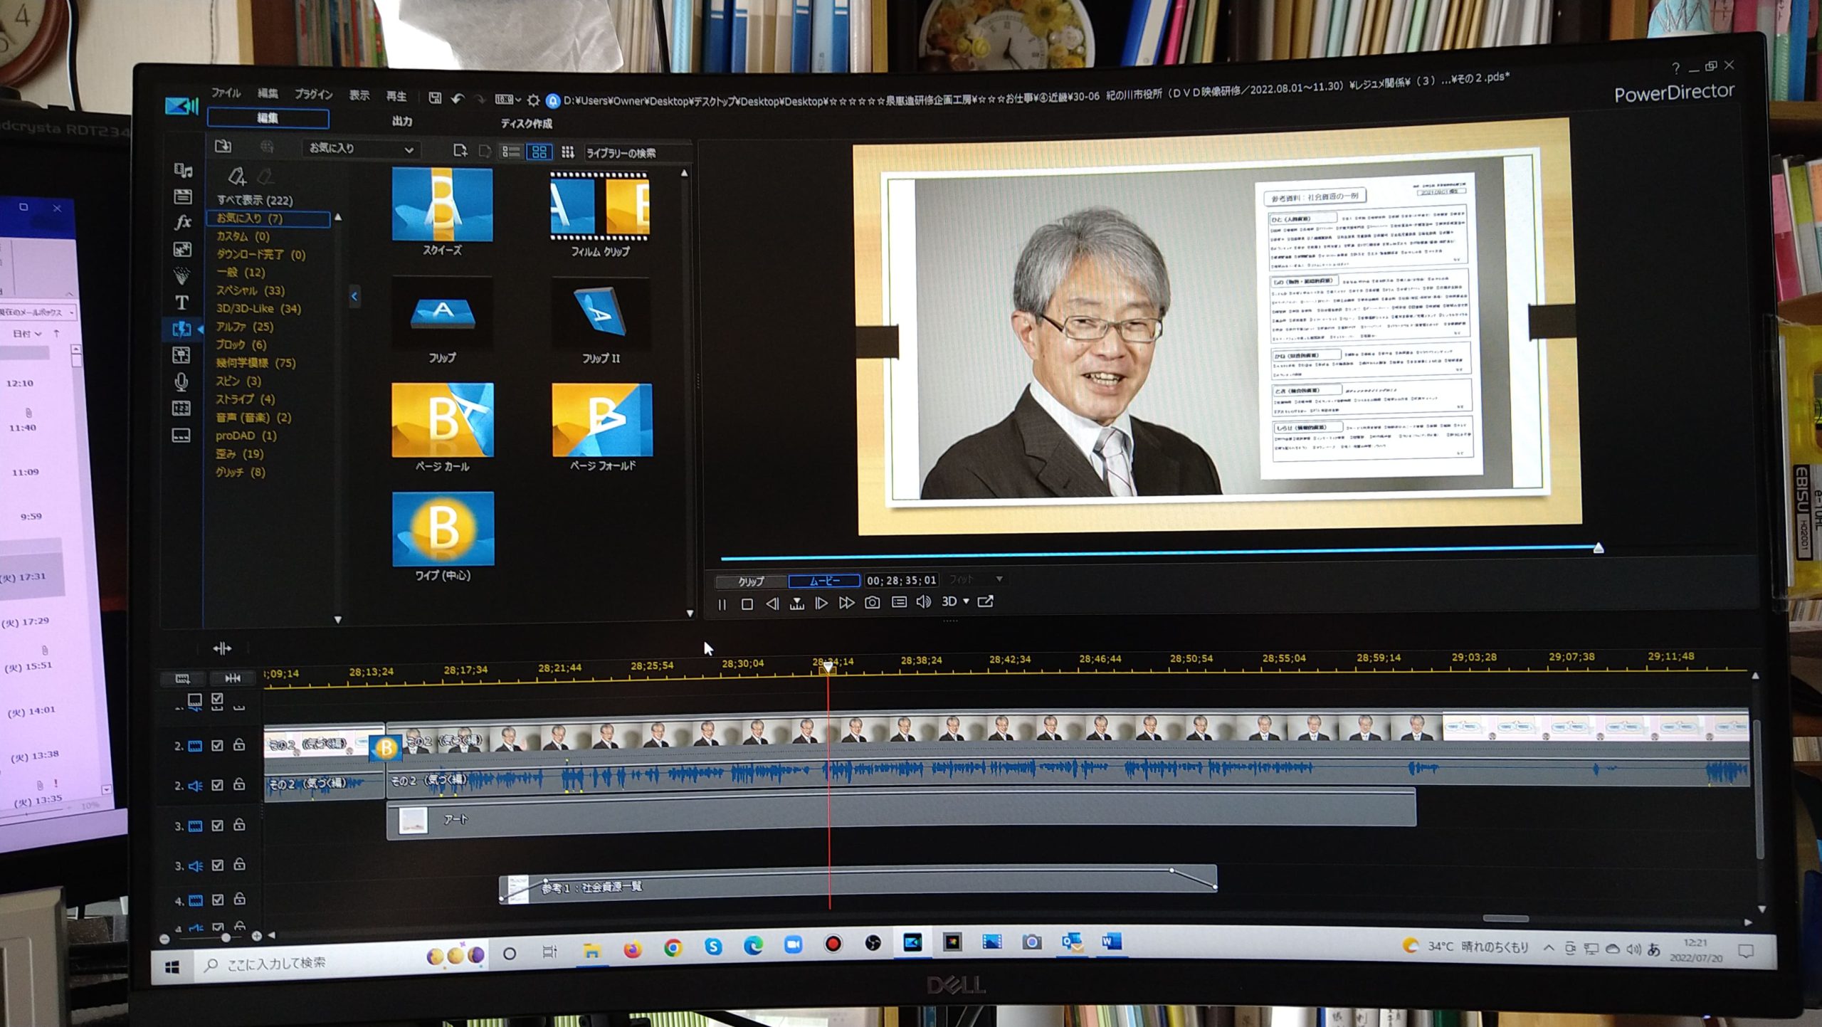Pause preview playback
The width and height of the screenshot is (1822, 1027).
tap(722, 604)
